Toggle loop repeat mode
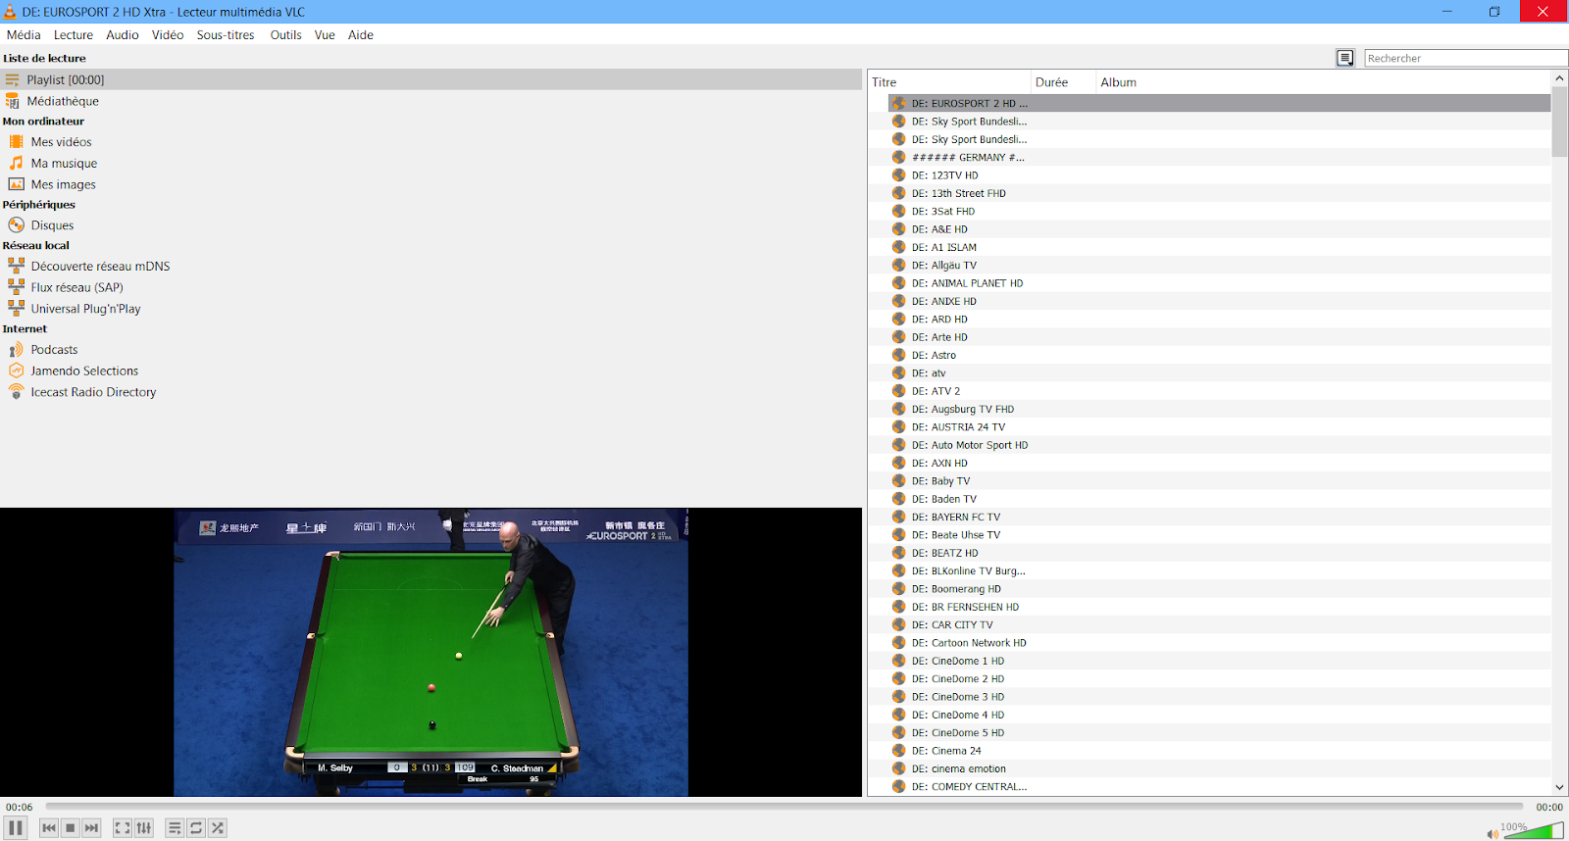1569x841 pixels. (196, 828)
